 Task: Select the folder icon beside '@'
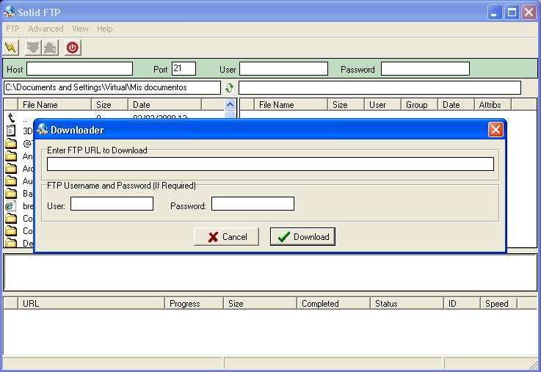click(11, 143)
